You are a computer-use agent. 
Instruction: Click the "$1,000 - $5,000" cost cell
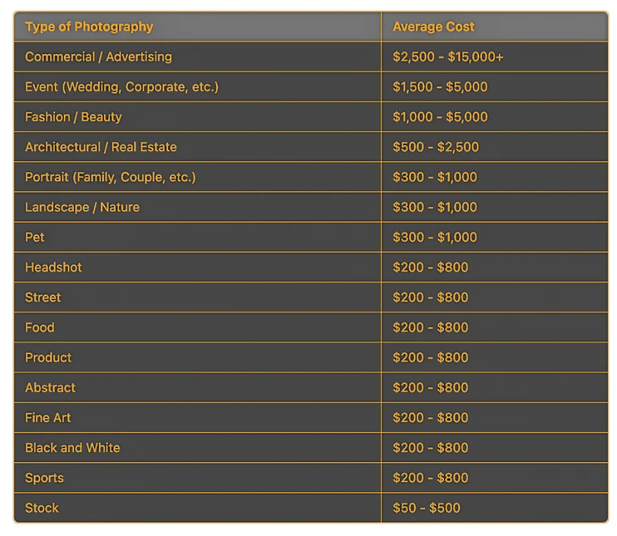(440, 117)
